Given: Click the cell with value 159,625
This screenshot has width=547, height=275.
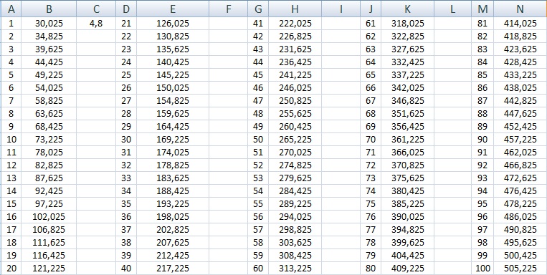Looking at the screenshot, I should pos(173,114).
